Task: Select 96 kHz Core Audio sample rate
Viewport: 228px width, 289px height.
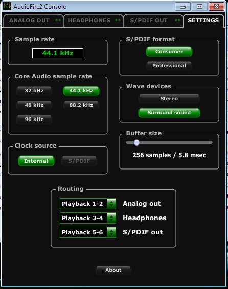Action: click(x=34, y=119)
